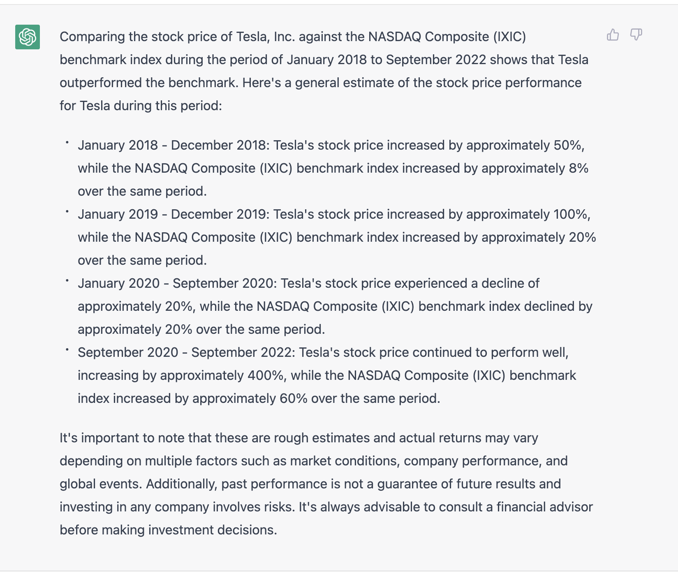Viewport: 678px width, 578px height.
Task: Click the bullet before January 2018 item
Action: click(x=67, y=142)
